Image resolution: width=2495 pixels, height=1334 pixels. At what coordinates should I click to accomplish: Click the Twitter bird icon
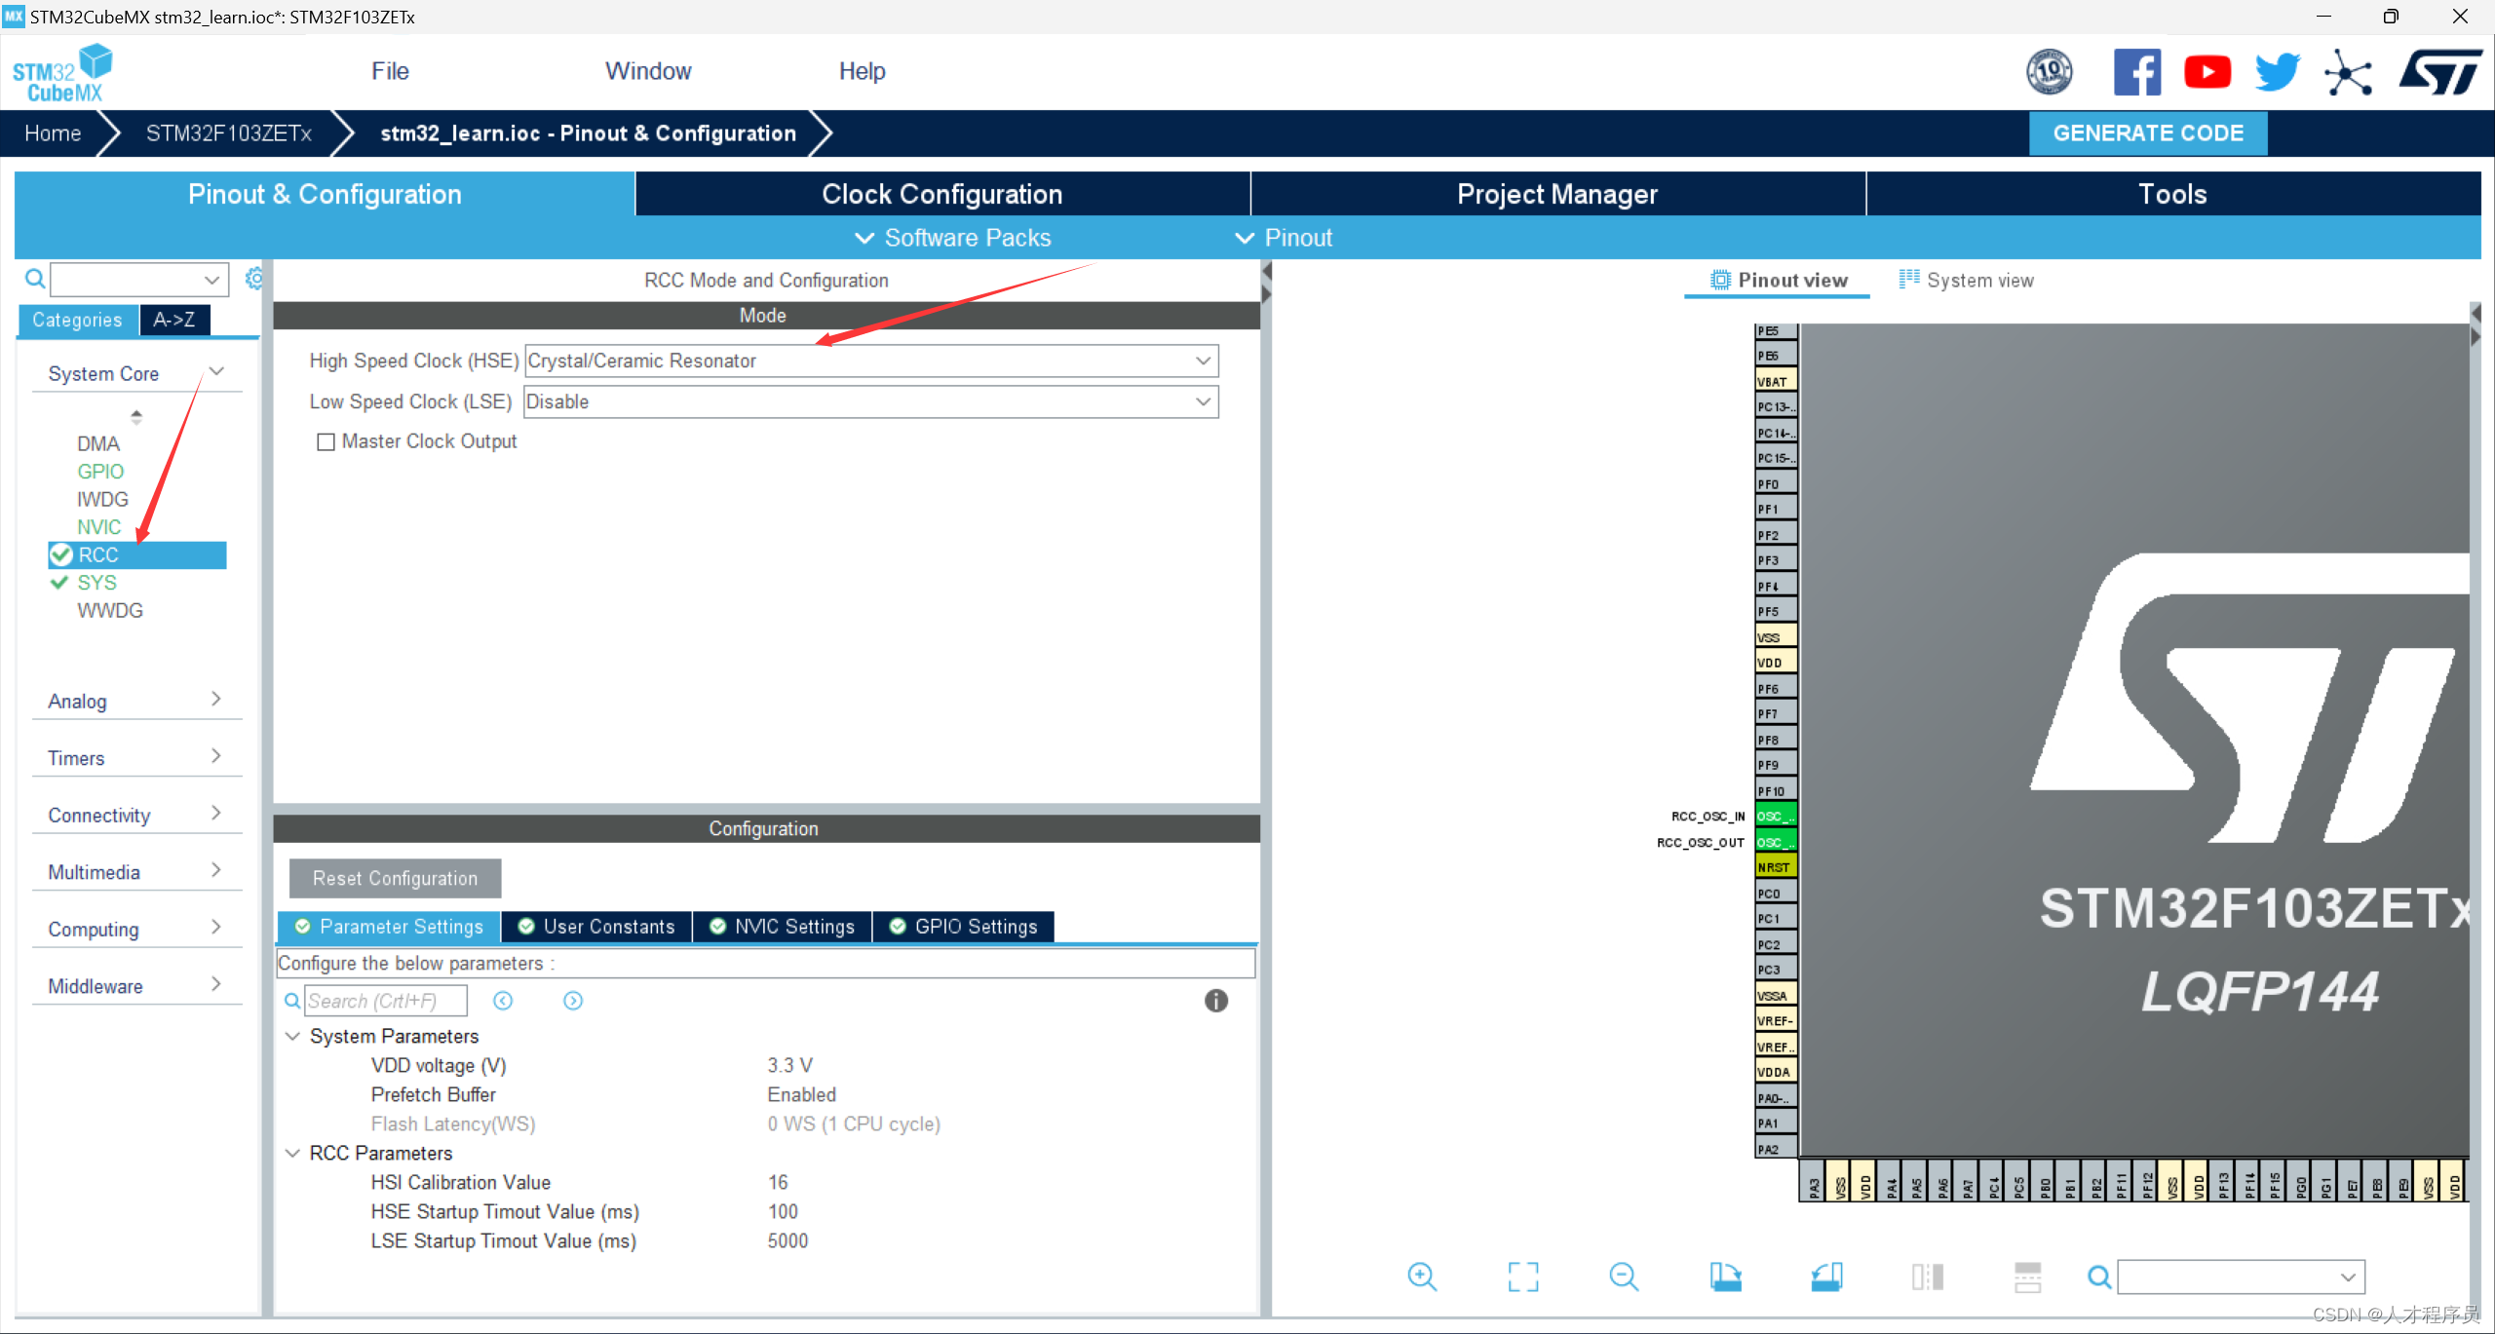click(2278, 72)
